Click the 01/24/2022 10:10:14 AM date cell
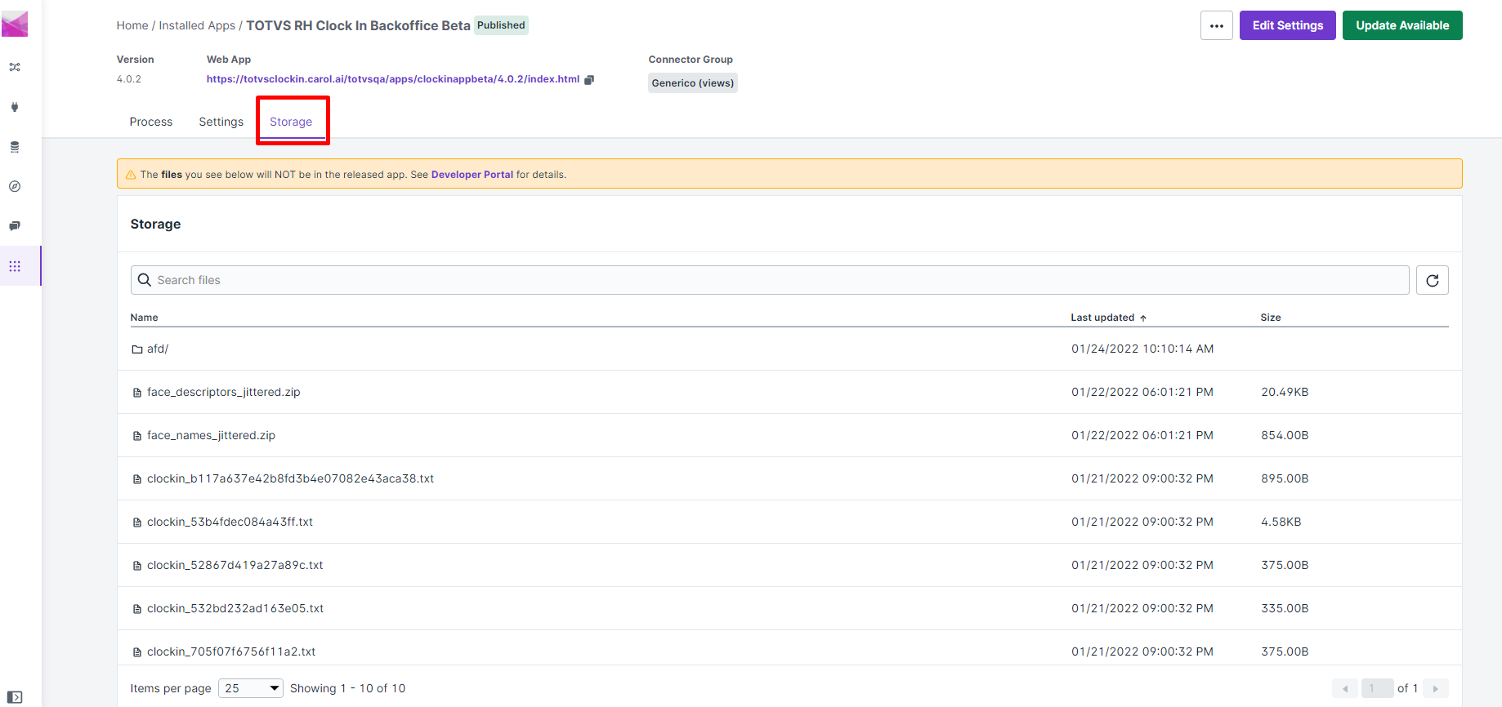The height and width of the screenshot is (707, 1502). [x=1142, y=349]
